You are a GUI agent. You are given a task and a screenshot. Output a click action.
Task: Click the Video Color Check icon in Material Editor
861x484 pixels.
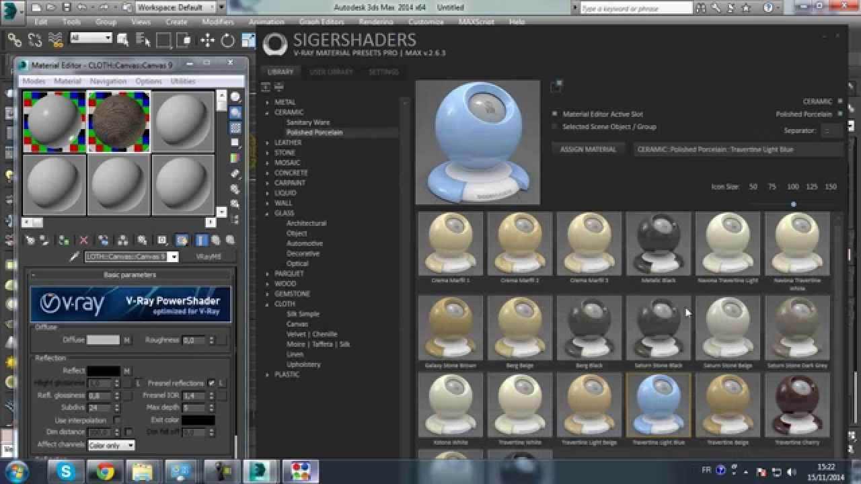[x=235, y=158]
